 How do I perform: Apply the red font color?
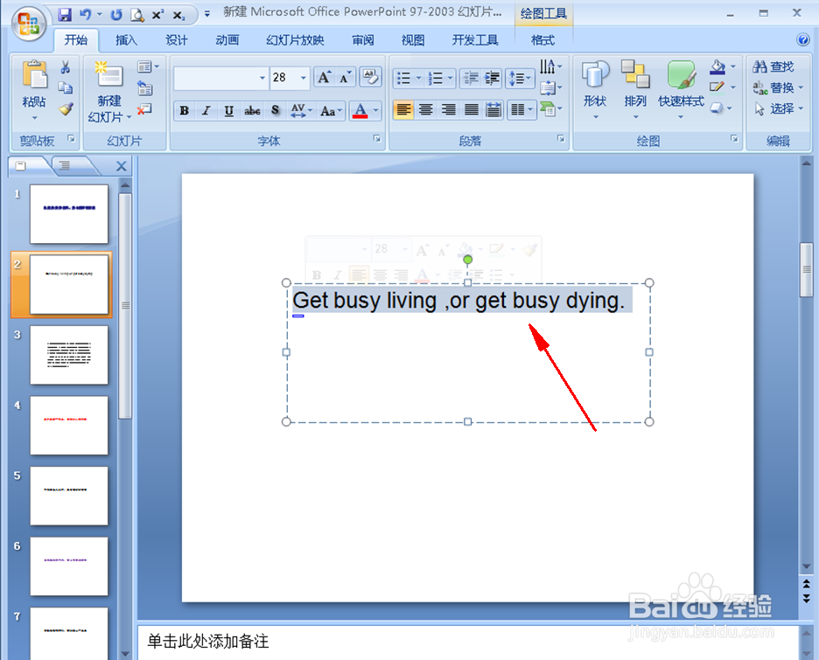click(x=360, y=111)
